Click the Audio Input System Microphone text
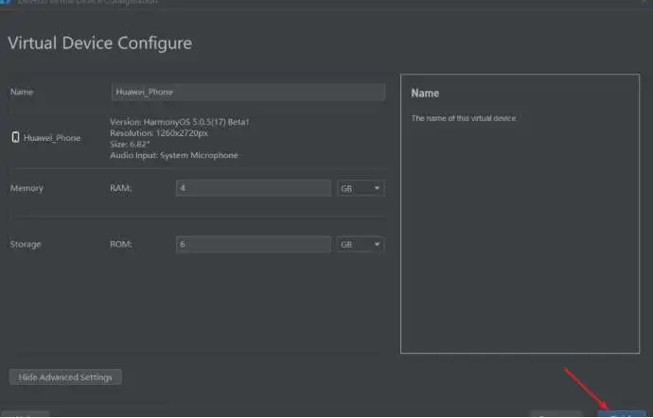This screenshot has height=418, width=653. point(174,155)
